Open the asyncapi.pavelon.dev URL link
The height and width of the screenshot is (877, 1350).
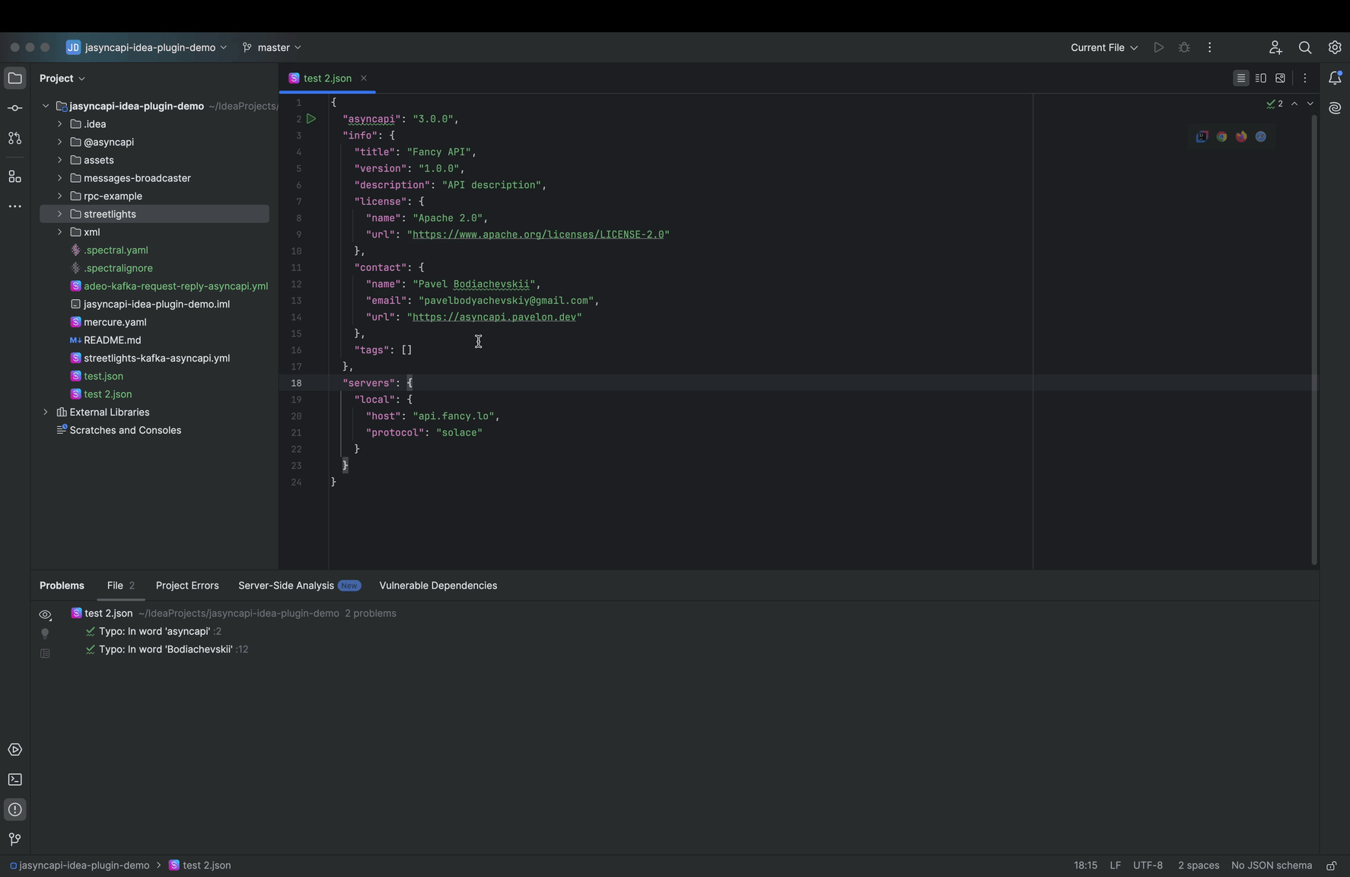click(494, 317)
